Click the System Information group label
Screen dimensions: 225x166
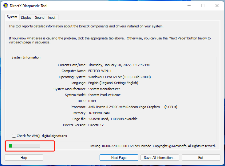point(26,57)
